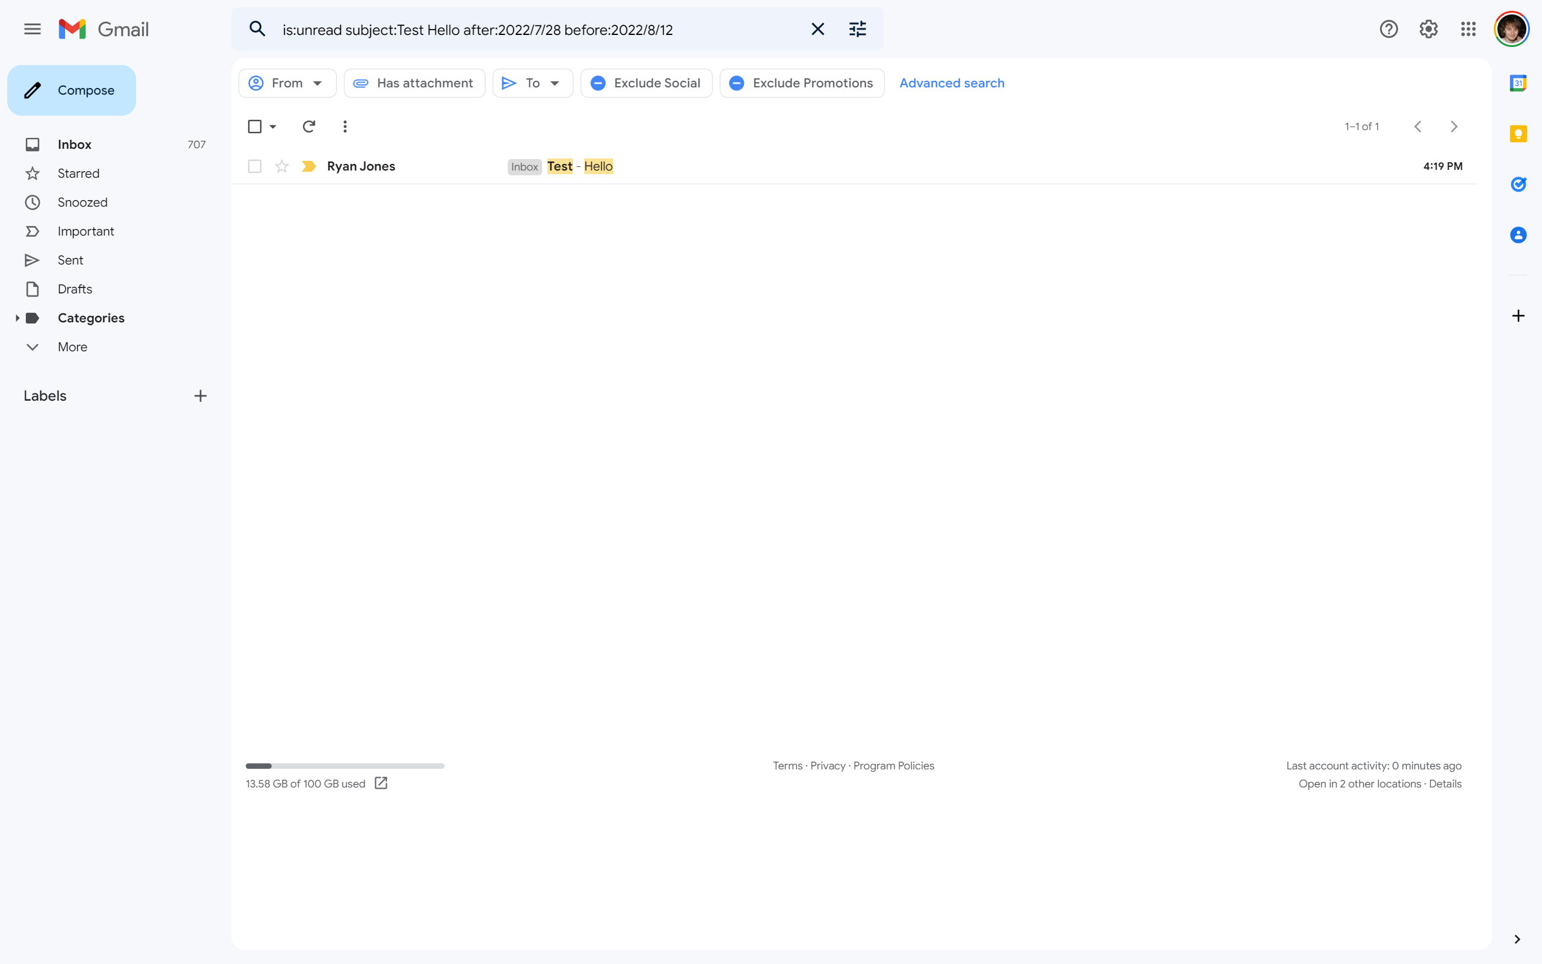The height and width of the screenshot is (964, 1542).
Task: Go to newer results page arrow
Action: point(1418,127)
